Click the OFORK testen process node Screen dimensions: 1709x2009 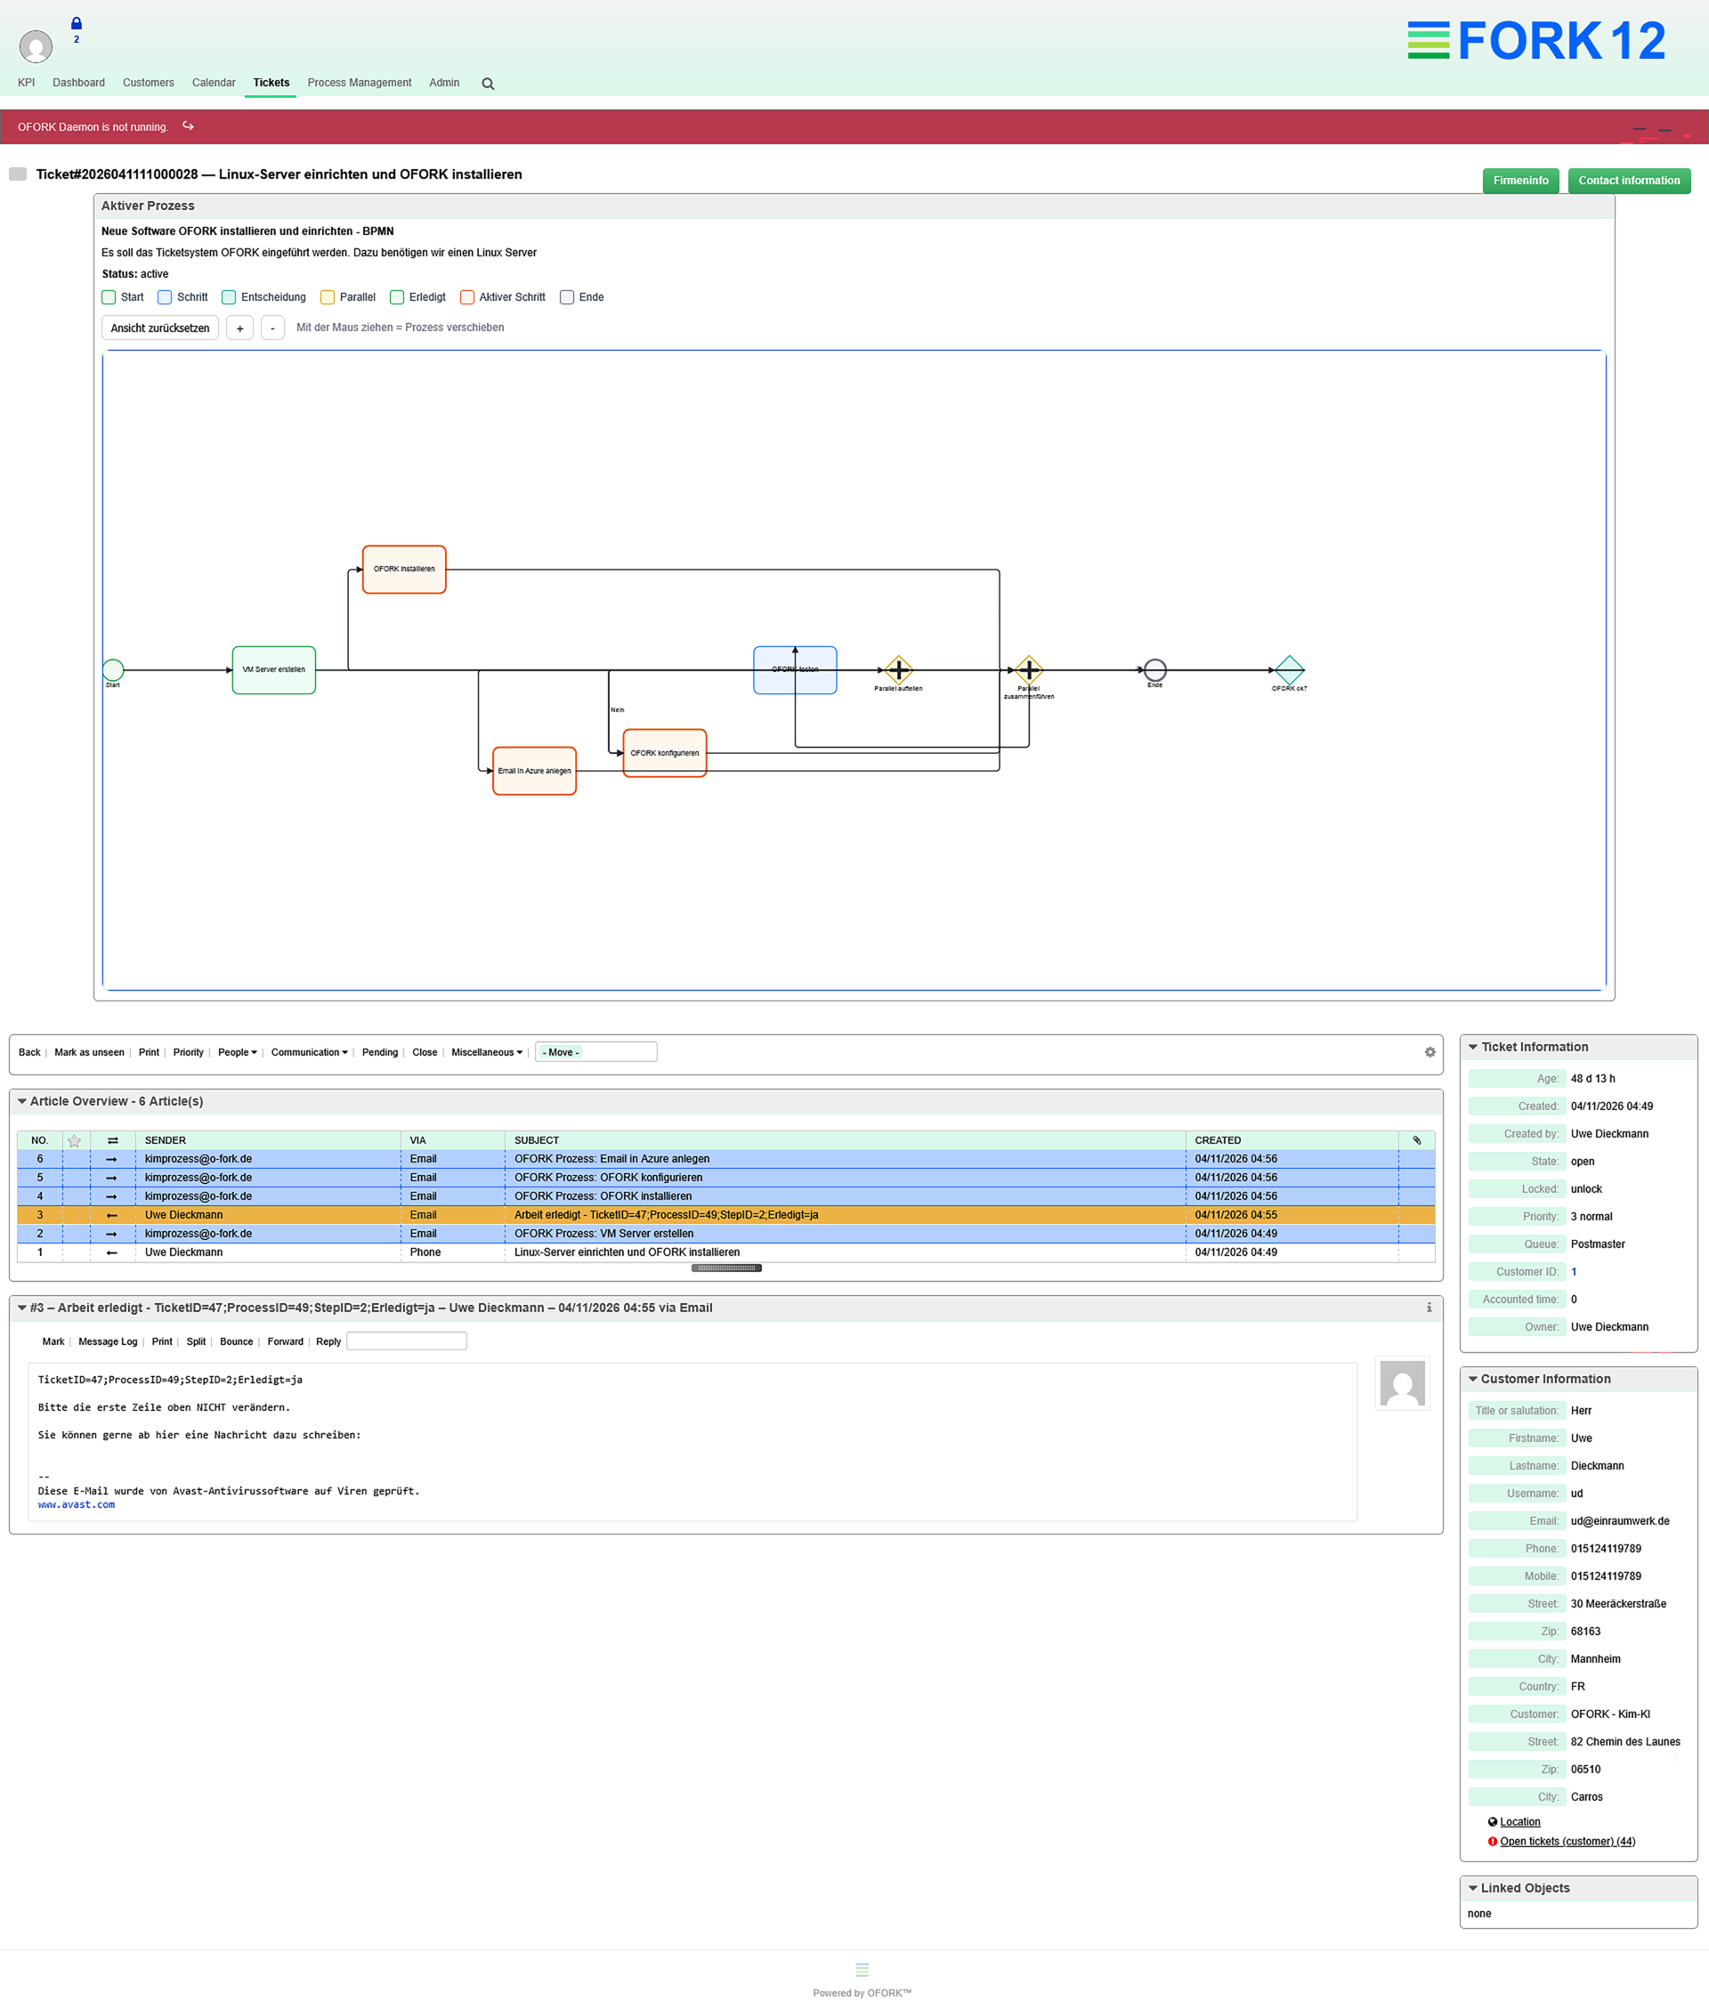796,669
